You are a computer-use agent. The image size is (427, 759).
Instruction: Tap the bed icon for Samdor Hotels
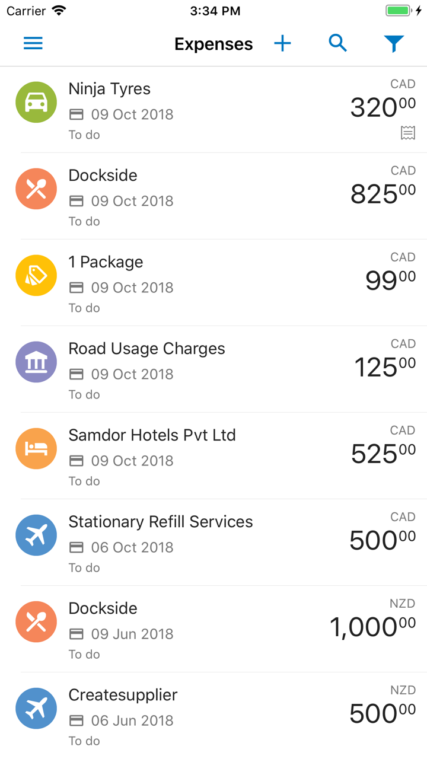tap(36, 449)
